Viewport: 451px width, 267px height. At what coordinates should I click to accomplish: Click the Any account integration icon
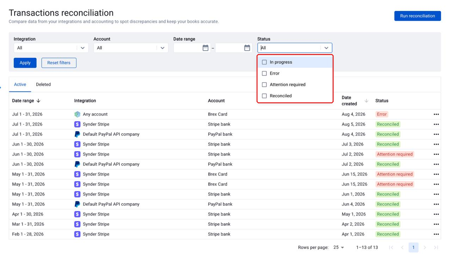77,114
